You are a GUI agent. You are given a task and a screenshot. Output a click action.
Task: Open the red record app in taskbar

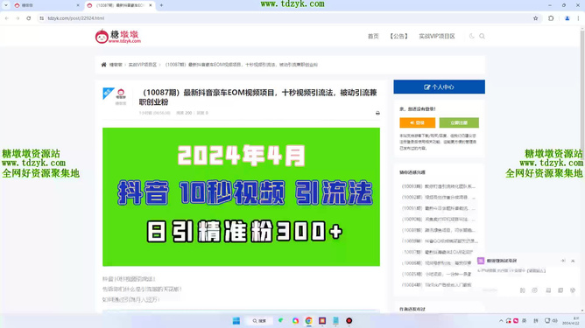[349, 320]
